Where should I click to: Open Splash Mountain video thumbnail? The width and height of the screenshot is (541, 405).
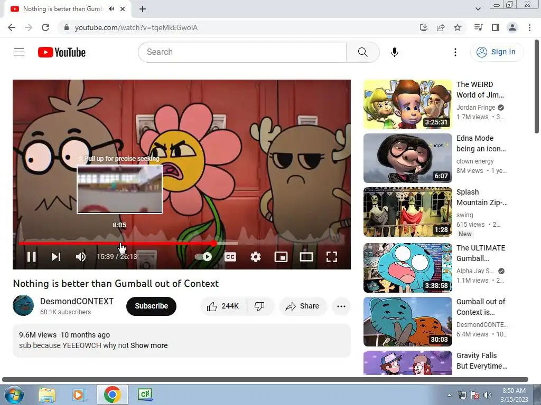[407, 212]
